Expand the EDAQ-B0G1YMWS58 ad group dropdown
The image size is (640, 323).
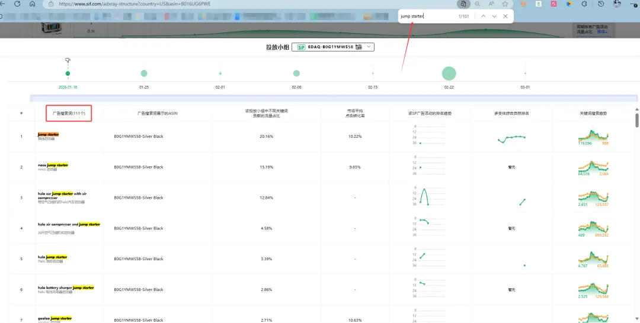(370, 47)
